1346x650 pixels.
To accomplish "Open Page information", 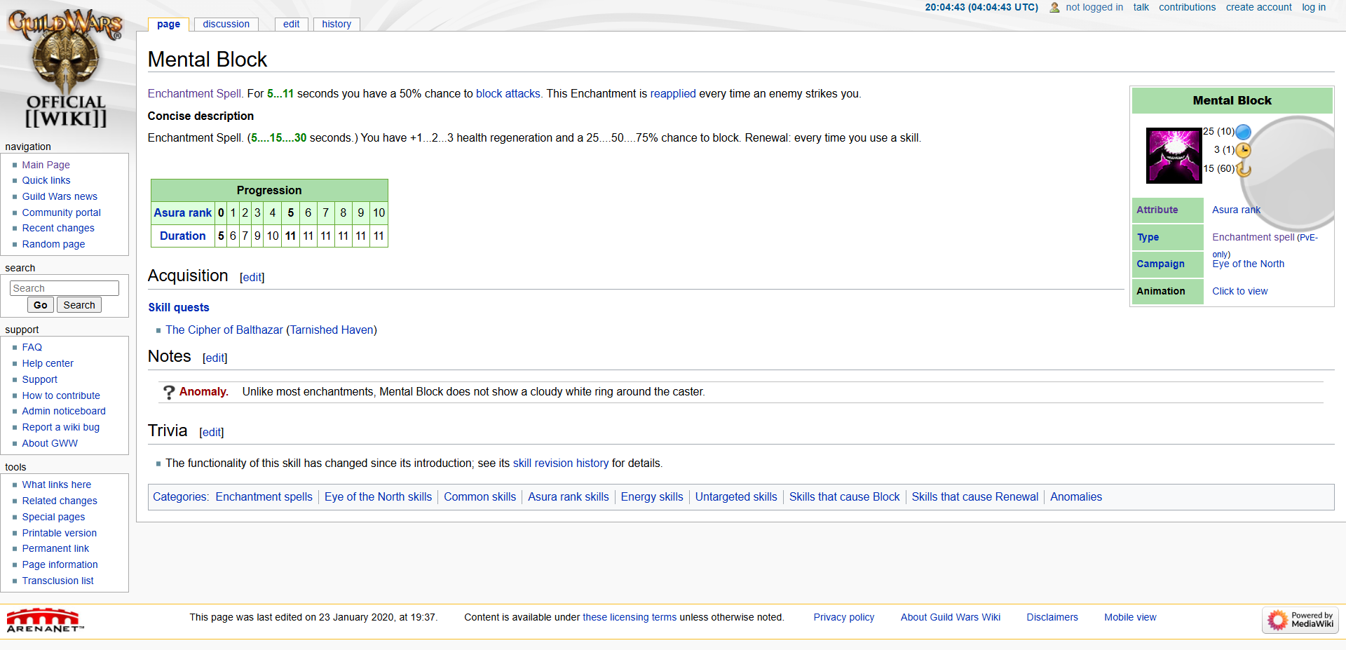I will [x=60, y=564].
